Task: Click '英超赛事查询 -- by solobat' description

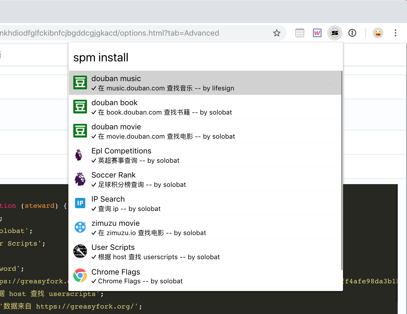Action: (139, 161)
